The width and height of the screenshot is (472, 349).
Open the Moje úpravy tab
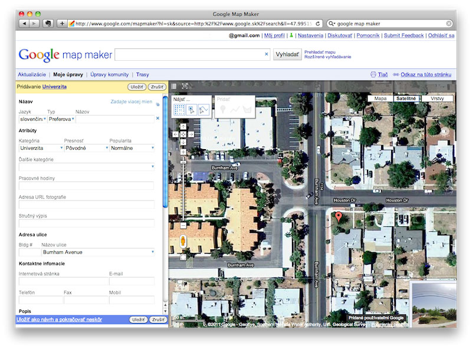click(68, 75)
